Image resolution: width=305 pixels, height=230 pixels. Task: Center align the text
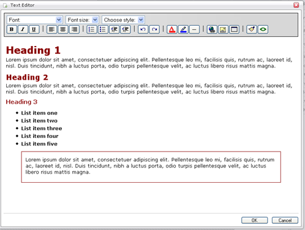pyautogui.click(x=63, y=29)
